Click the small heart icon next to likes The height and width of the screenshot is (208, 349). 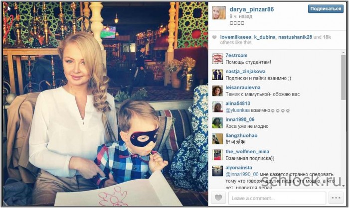[214, 37]
